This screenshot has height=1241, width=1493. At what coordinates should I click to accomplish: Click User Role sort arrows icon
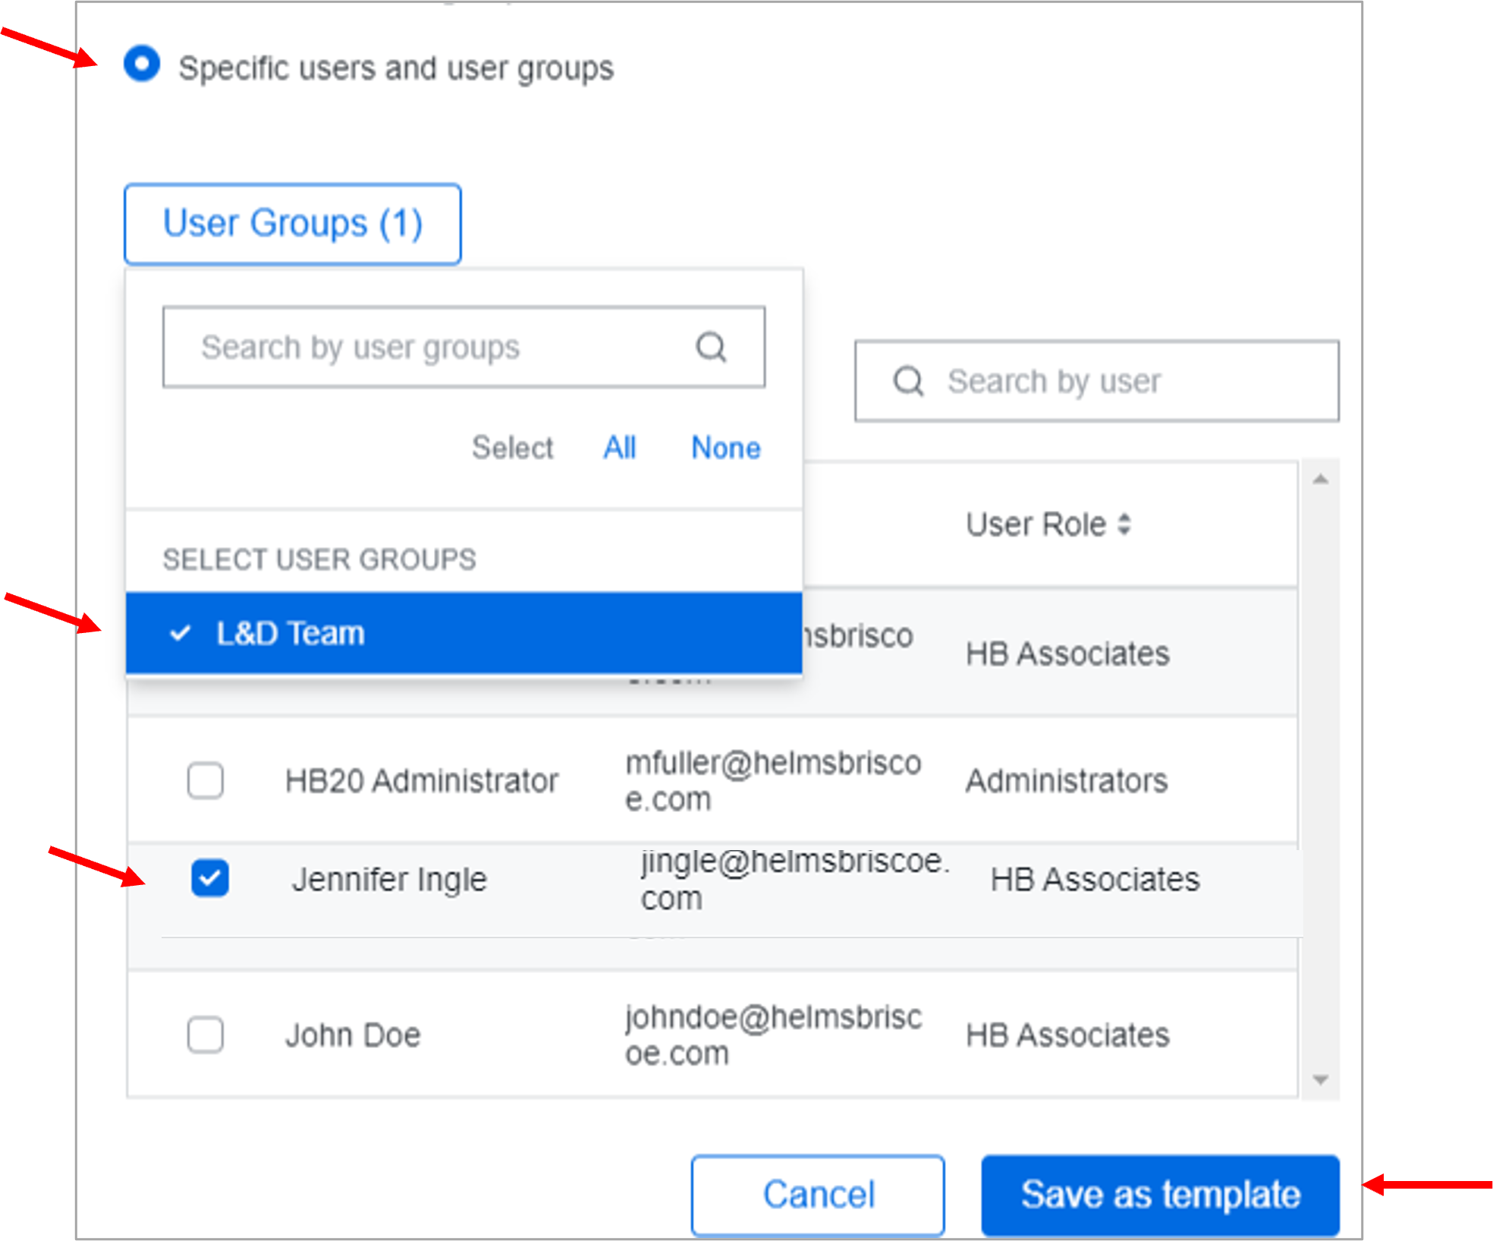click(1124, 524)
